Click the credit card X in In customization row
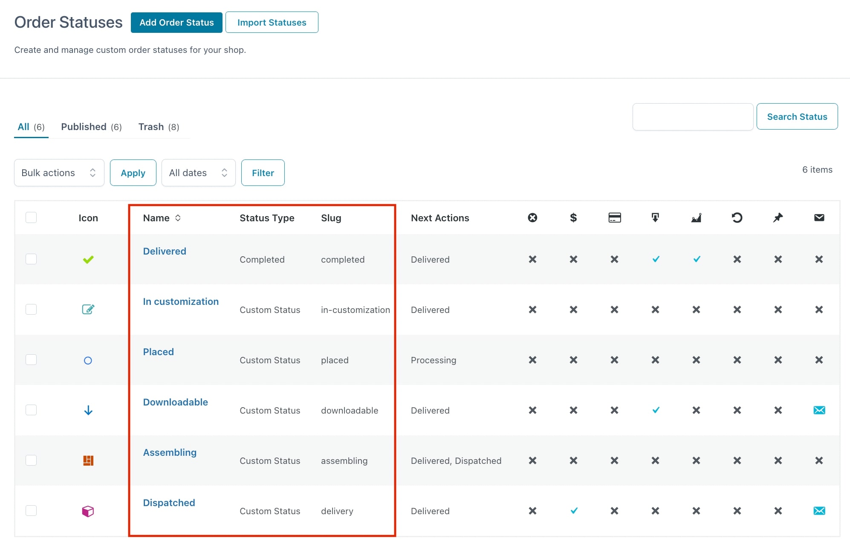This screenshot has width=850, height=550. click(x=614, y=310)
